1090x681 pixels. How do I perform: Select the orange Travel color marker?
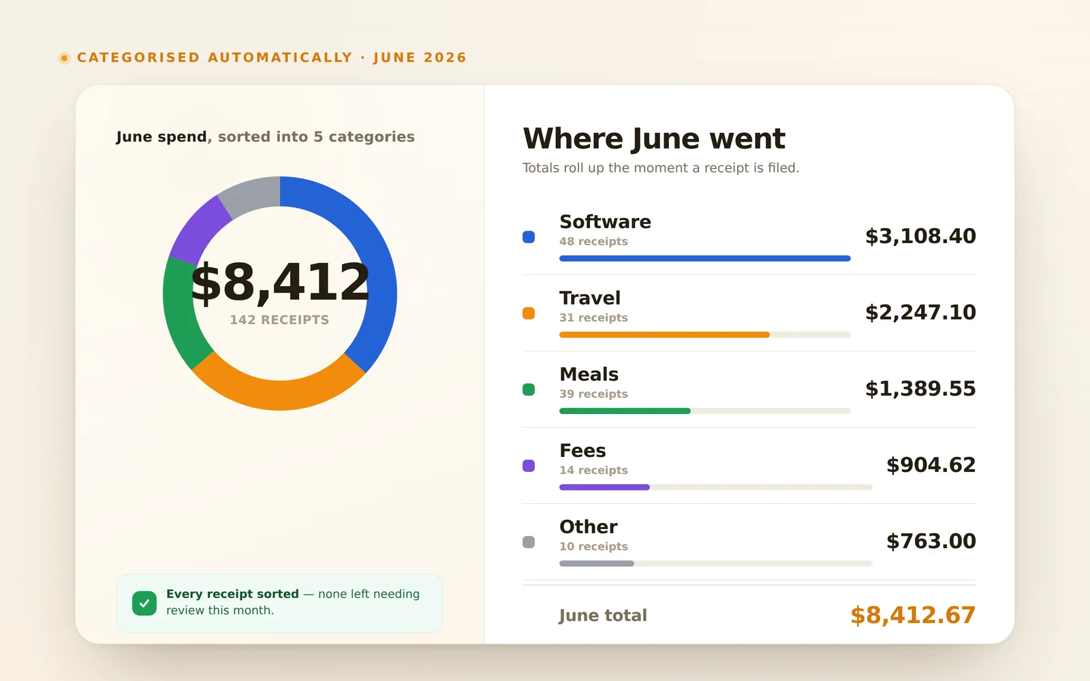(x=529, y=313)
